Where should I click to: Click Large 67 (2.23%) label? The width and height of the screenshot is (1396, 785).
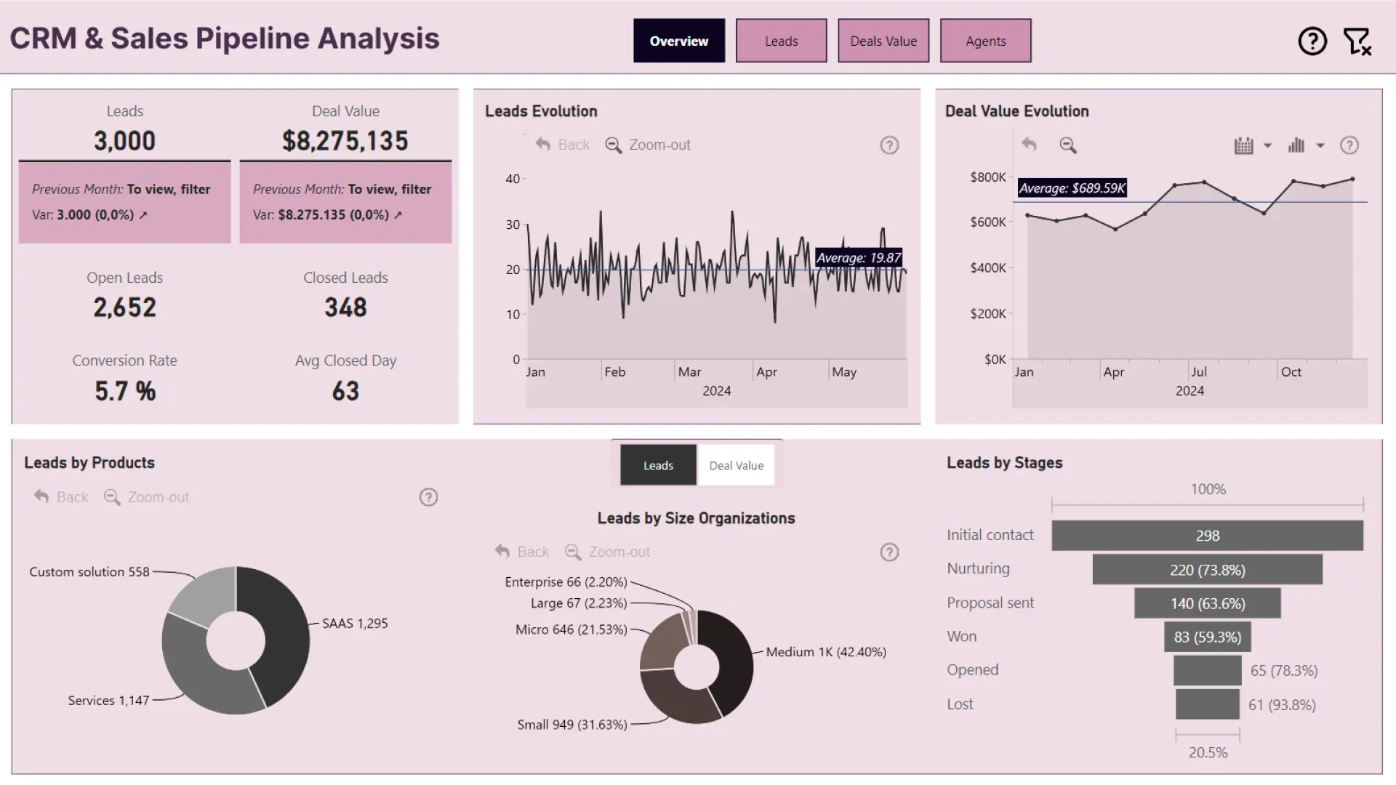[x=579, y=603]
